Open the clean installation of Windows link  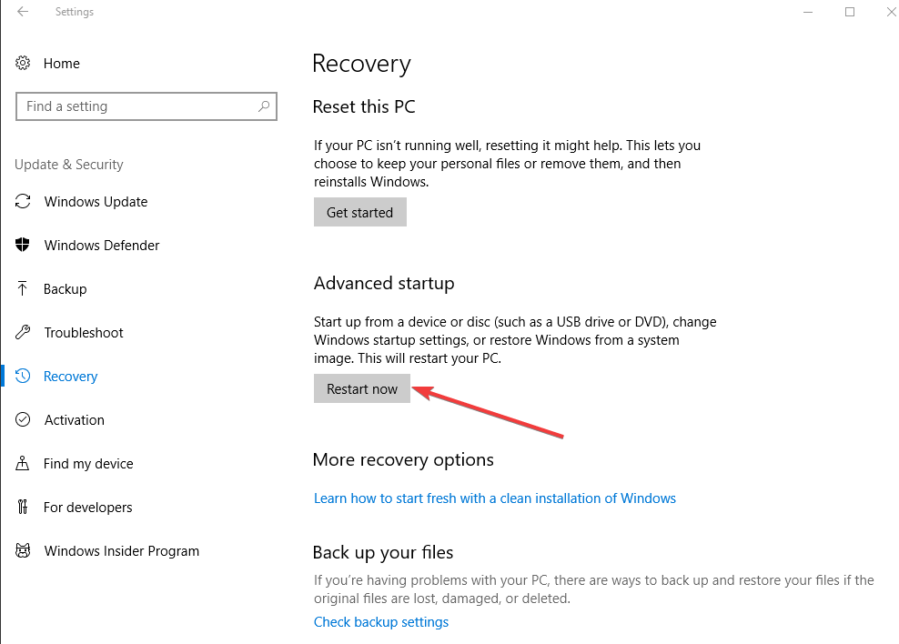pos(495,498)
